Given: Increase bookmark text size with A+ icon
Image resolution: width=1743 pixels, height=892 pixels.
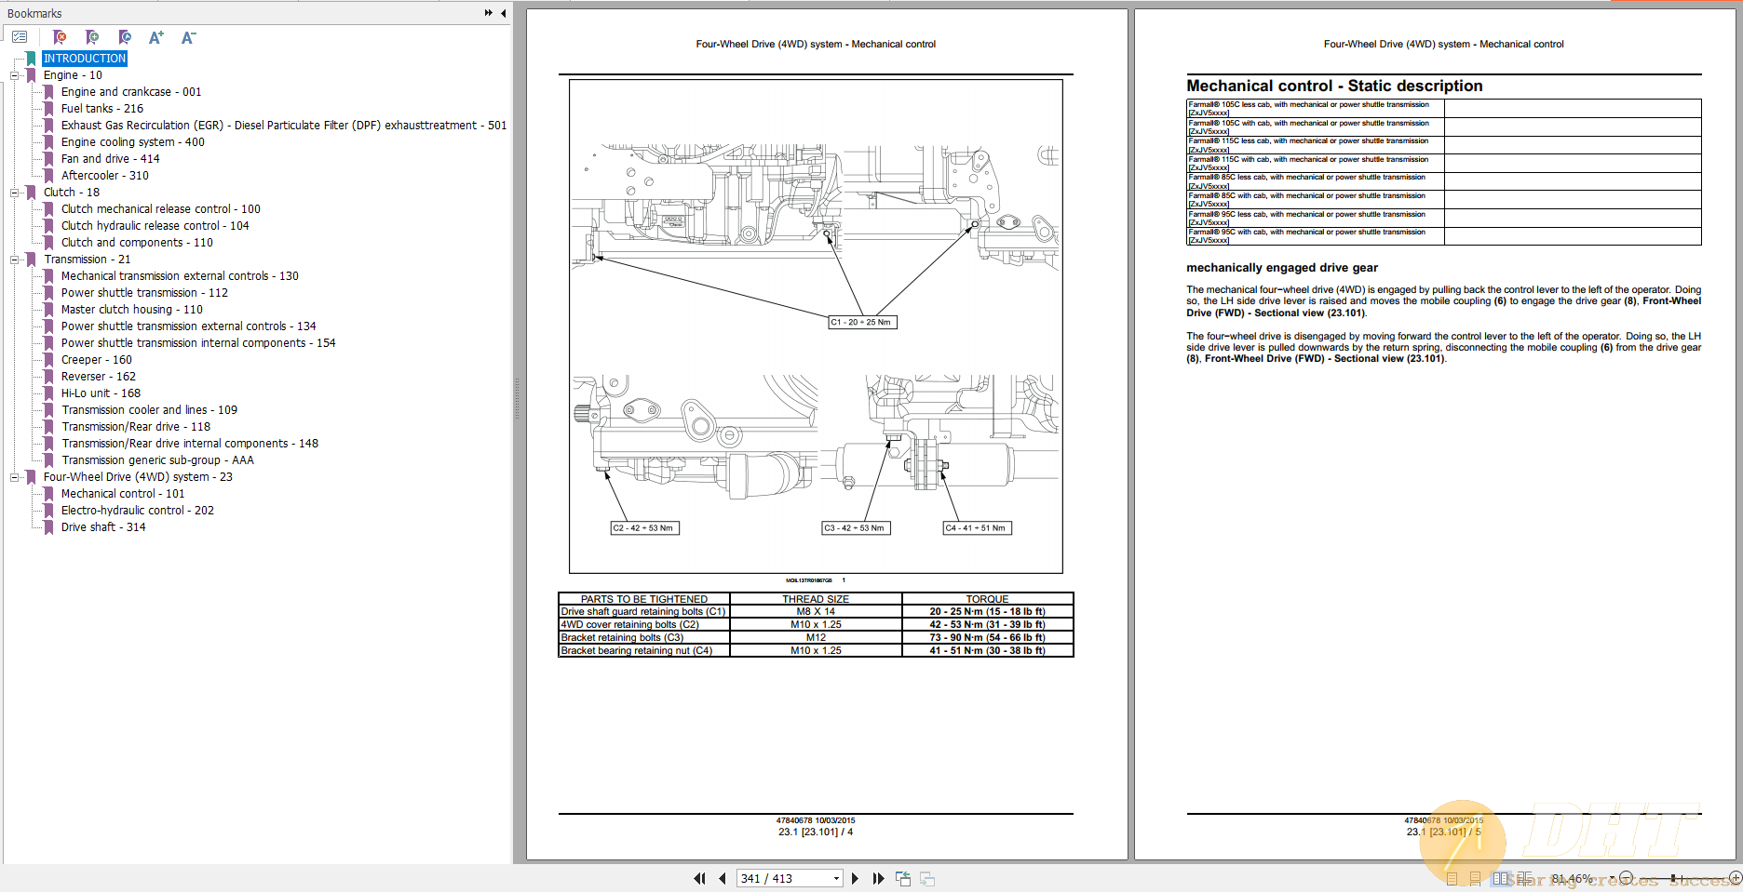Looking at the screenshot, I should [155, 37].
